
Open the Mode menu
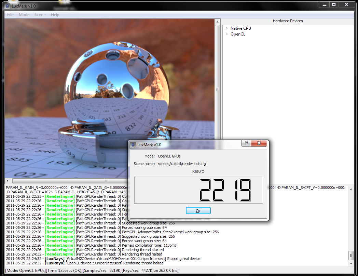(x=24, y=15)
